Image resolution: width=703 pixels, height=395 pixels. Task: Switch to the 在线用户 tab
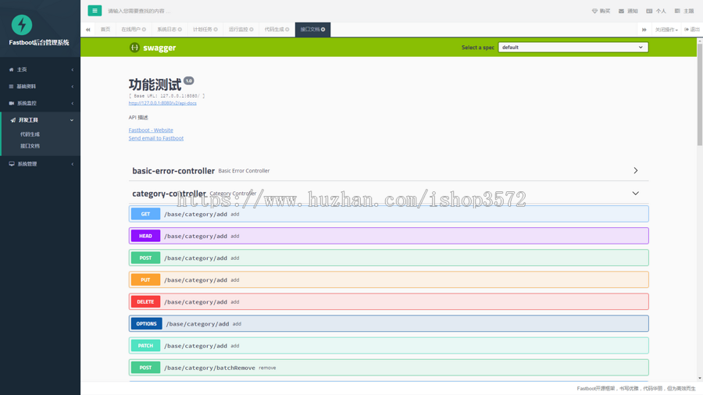pos(131,30)
